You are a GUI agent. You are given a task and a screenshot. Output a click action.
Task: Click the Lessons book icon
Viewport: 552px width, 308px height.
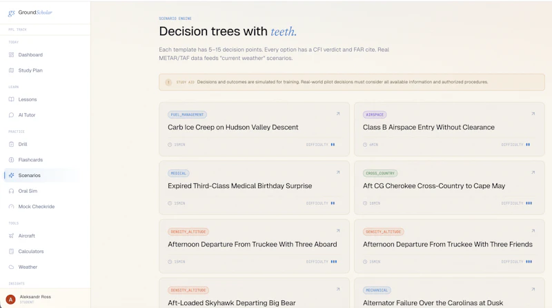tap(11, 99)
